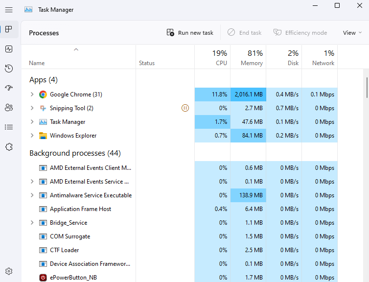The width and height of the screenshot is (369, 282).
Task: Open the Services page in sidebar
Action: click(9, 147)
